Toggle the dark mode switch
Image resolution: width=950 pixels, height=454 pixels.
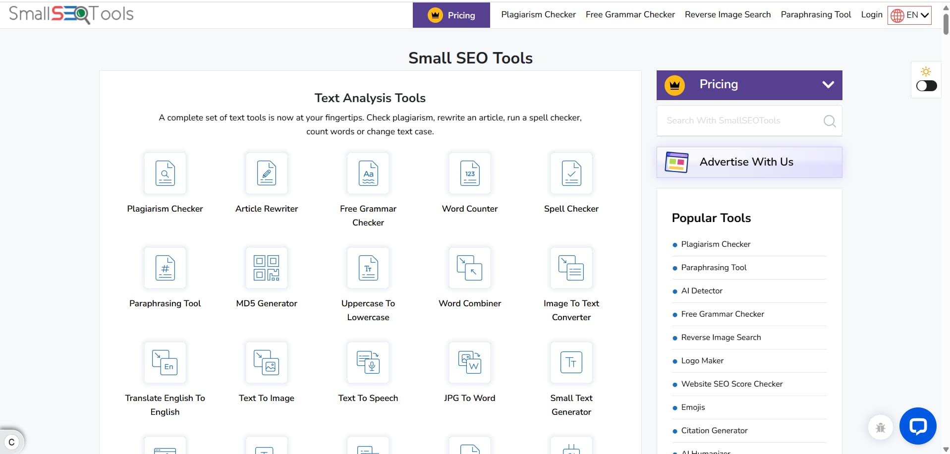[x=926, y=86]
